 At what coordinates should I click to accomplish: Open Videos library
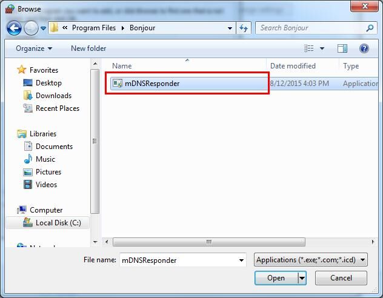click(46, 184)
